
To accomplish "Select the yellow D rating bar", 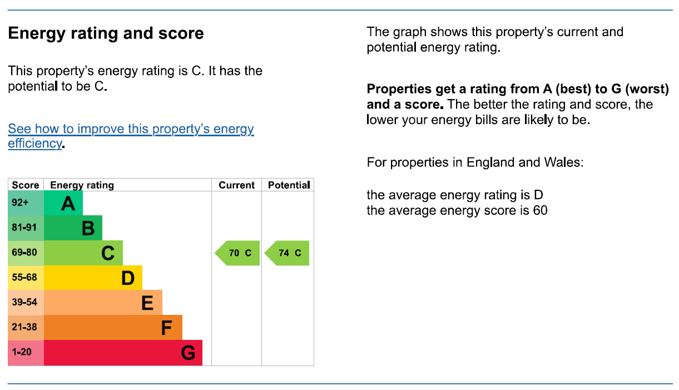I will tap(93, 278).
